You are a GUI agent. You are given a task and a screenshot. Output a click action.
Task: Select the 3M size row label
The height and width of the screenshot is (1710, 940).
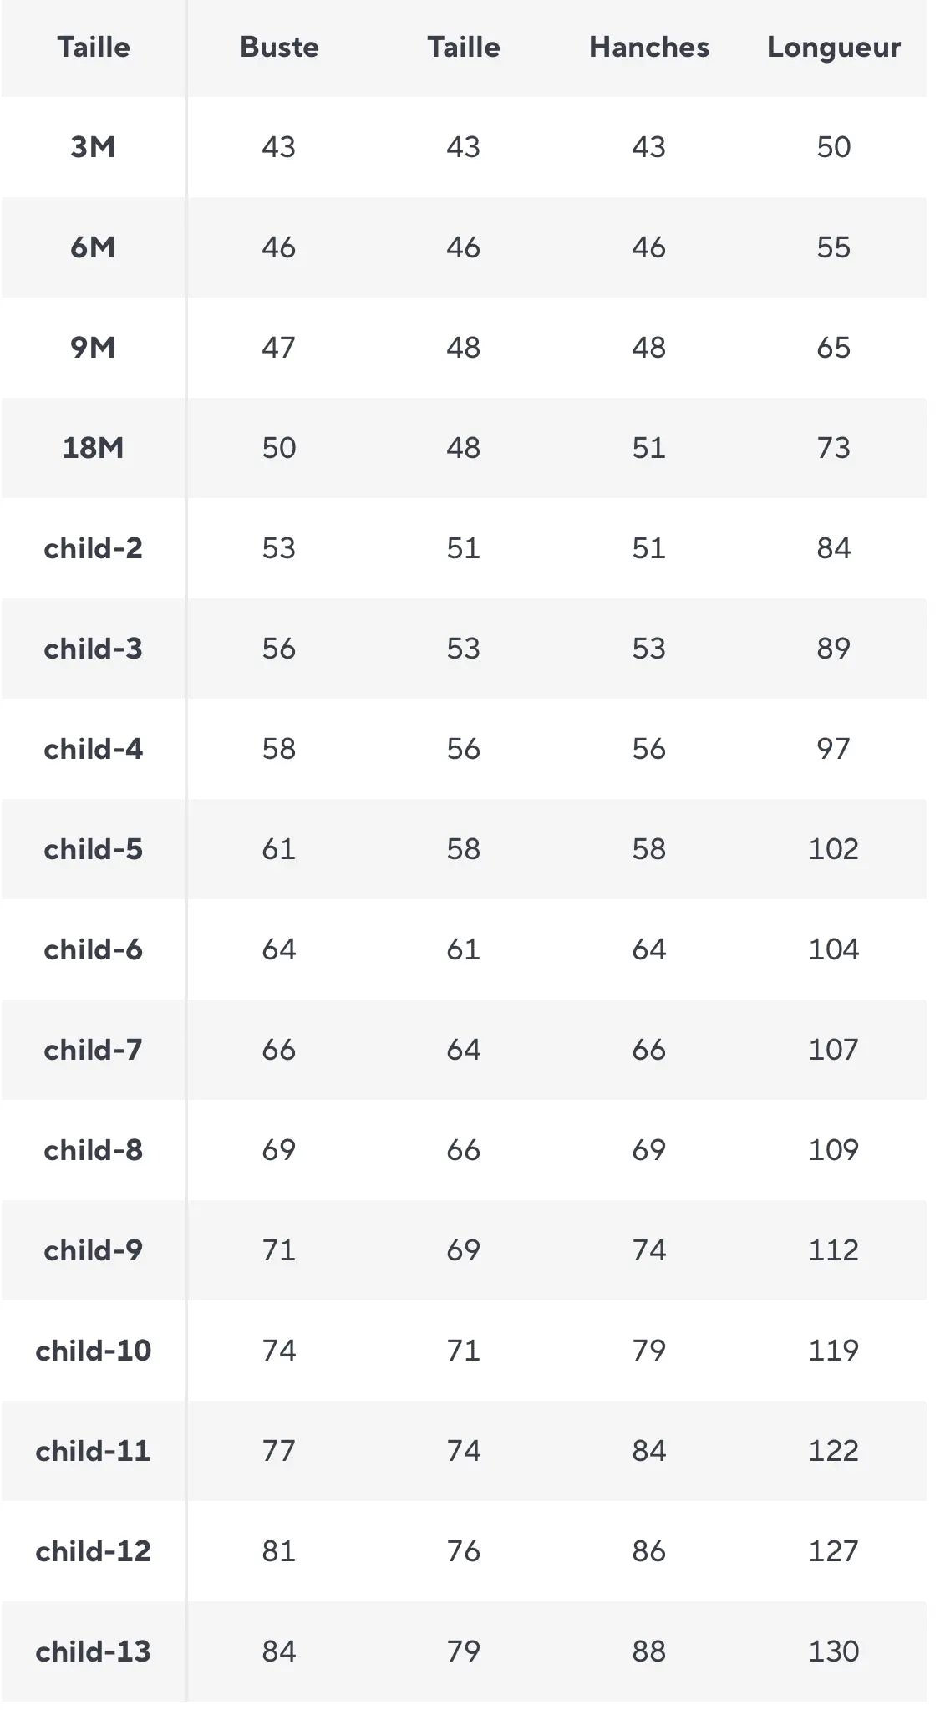[93, 147]
